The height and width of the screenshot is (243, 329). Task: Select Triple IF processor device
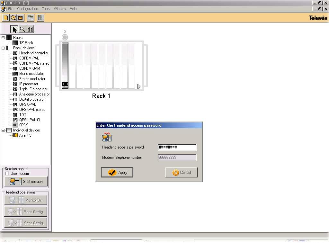(33, 89)
